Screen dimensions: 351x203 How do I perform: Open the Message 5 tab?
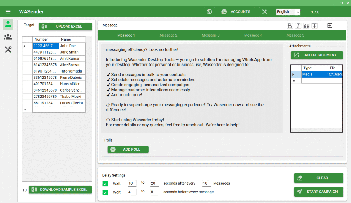[295, 35]
